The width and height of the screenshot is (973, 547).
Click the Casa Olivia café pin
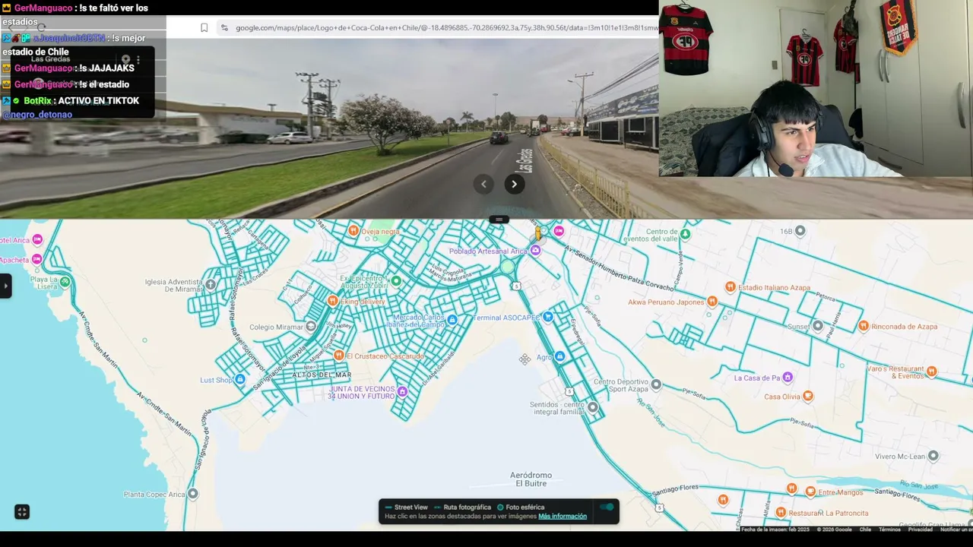coord(808,396)
